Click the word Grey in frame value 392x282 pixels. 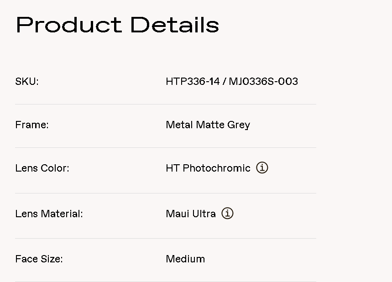click(238, 125)
